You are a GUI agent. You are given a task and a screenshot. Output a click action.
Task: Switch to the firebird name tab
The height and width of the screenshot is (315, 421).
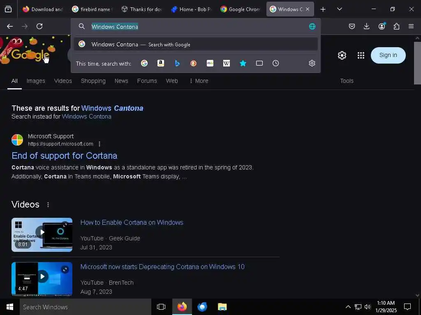click(x=92, y=9)
